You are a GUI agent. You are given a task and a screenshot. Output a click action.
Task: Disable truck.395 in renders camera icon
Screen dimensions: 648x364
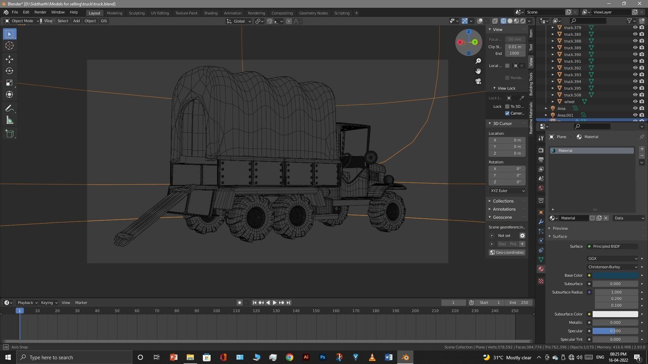(642, 88)
